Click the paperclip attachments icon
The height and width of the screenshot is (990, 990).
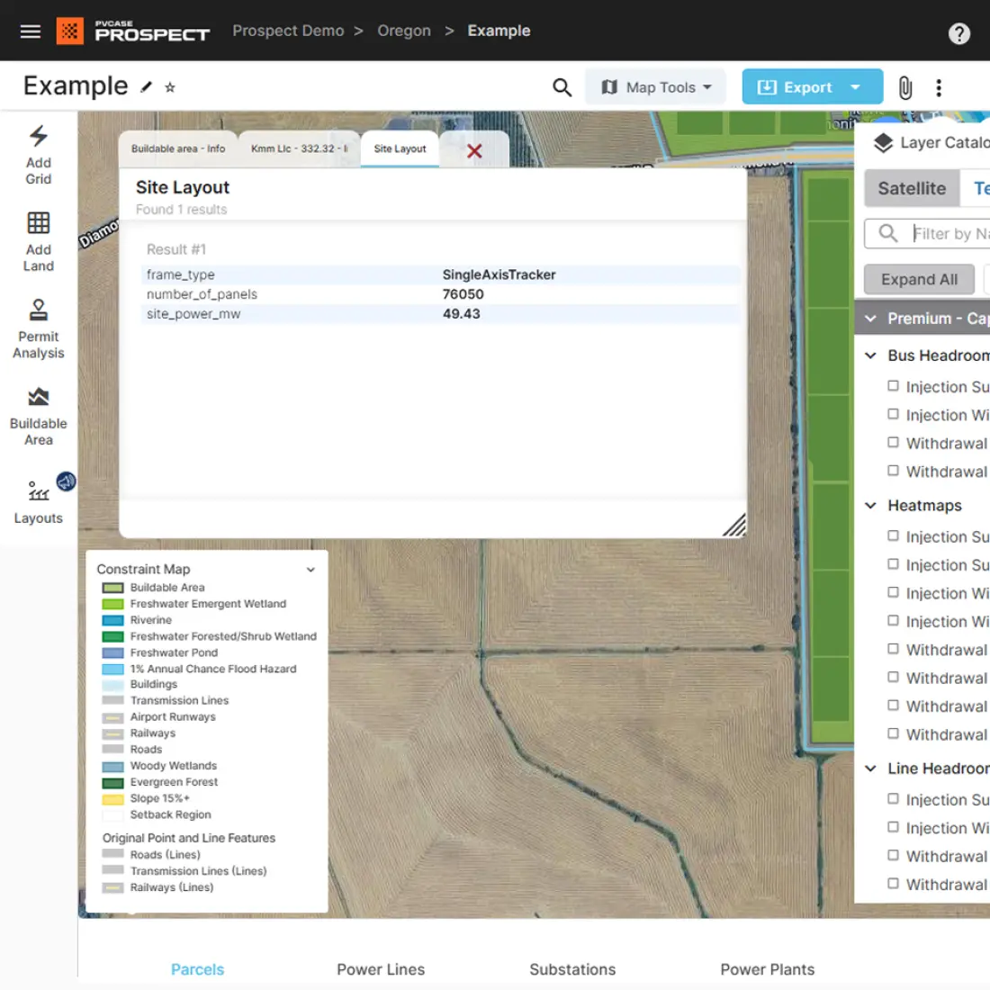coord(904,86)
